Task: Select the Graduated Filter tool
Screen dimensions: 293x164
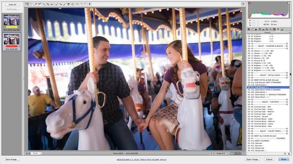Action: [x=69, y=4]
